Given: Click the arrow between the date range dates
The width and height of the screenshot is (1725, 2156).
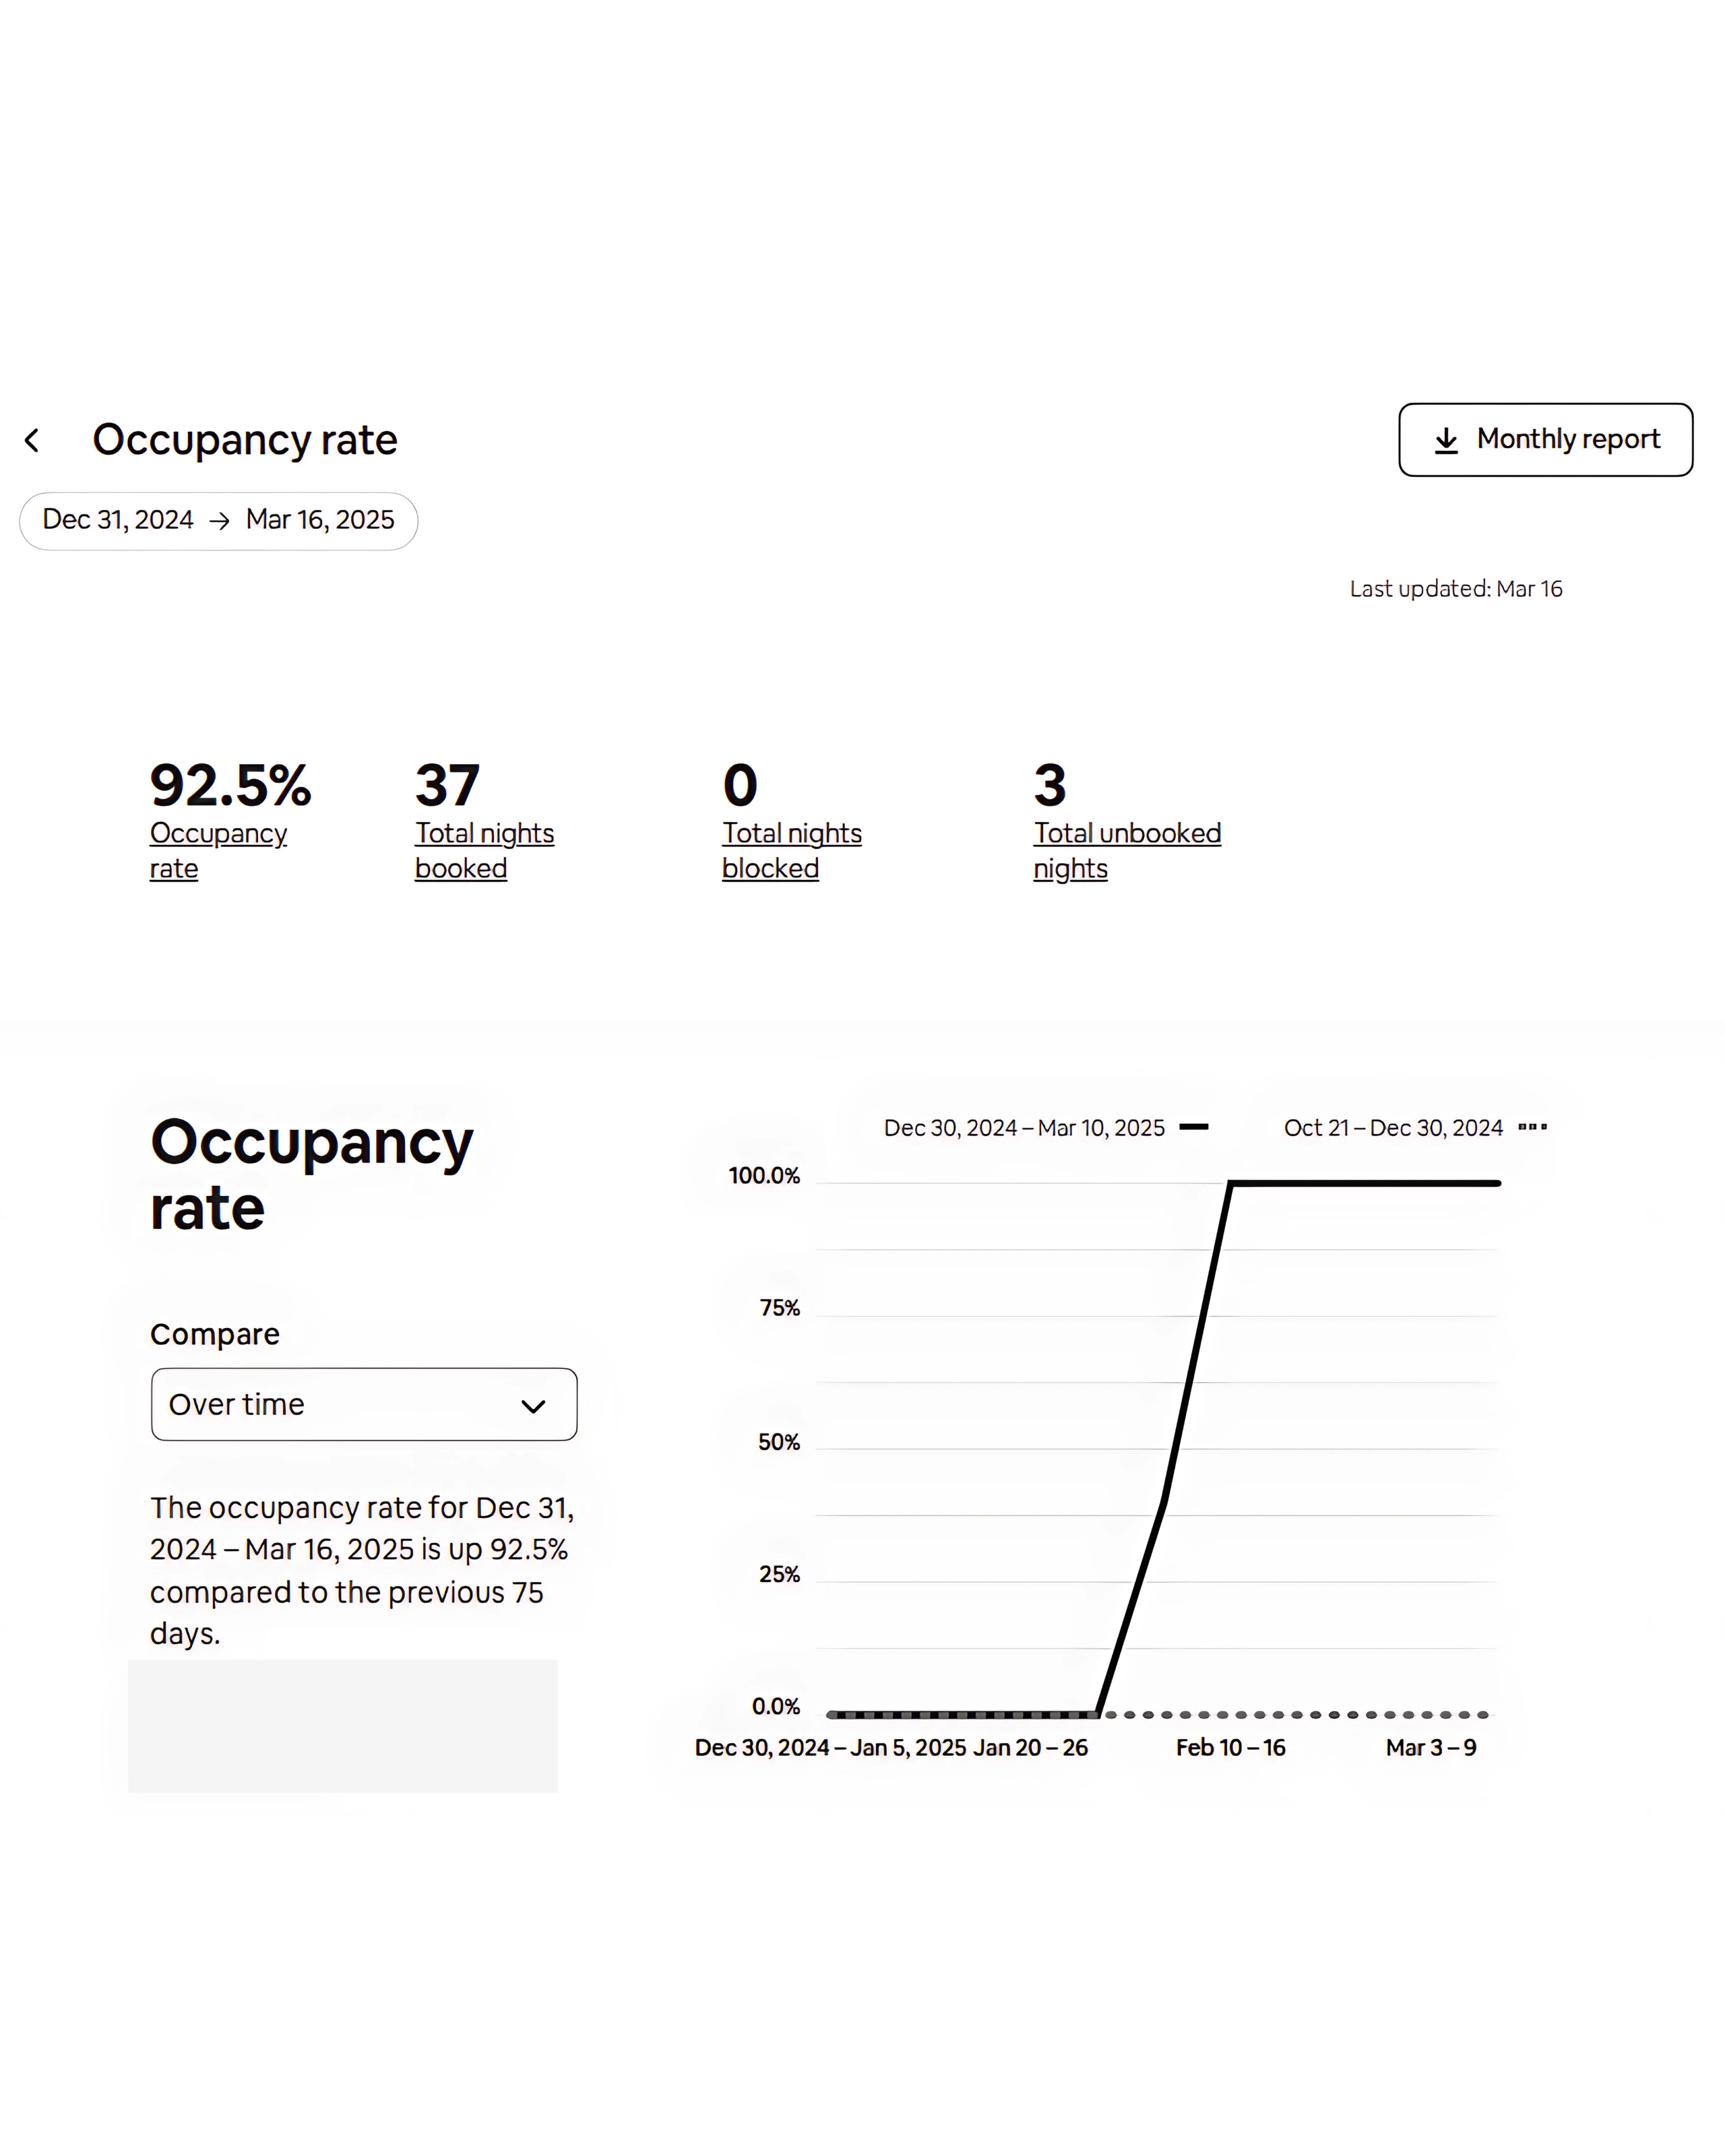Looking at the screenshot, I should (220, 521).
